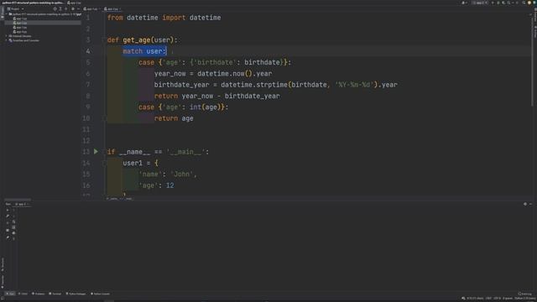537x302 pixels.
Task: Run with coverage from top toolbar
Action: pyautogui.click(x=503, y=3)
